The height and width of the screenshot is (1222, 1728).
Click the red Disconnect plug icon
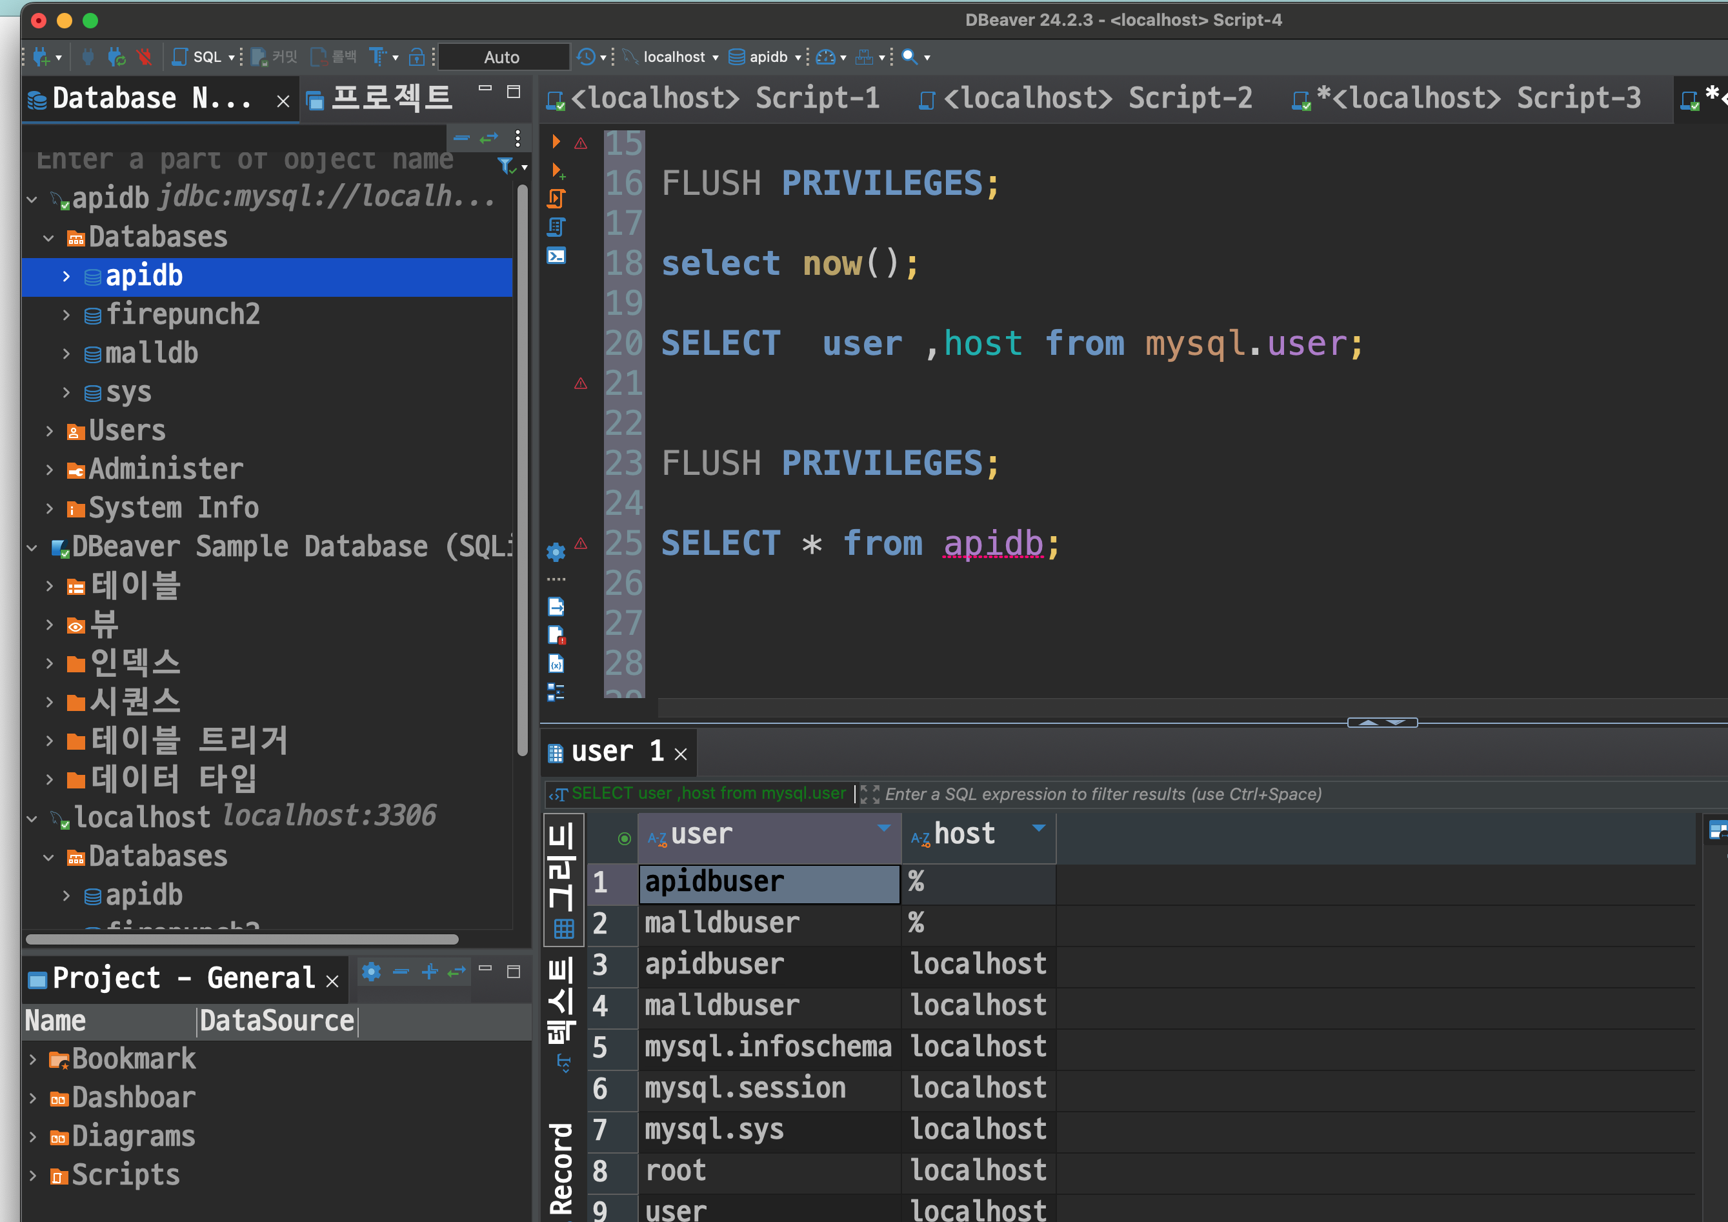pyautogui.click(x=144, y=57)
